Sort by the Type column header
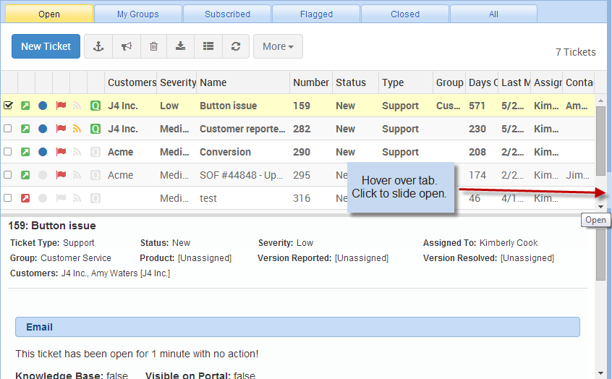 406,82
